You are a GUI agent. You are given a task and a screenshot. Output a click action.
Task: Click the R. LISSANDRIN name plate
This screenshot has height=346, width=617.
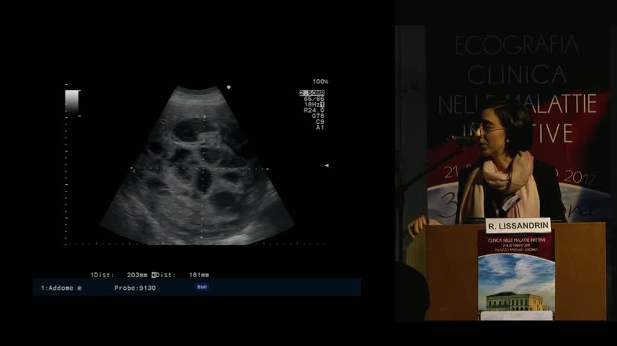(x=518, y=225)
